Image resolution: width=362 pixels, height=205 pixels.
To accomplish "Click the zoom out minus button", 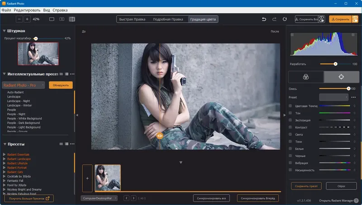I will click(19, 19).
